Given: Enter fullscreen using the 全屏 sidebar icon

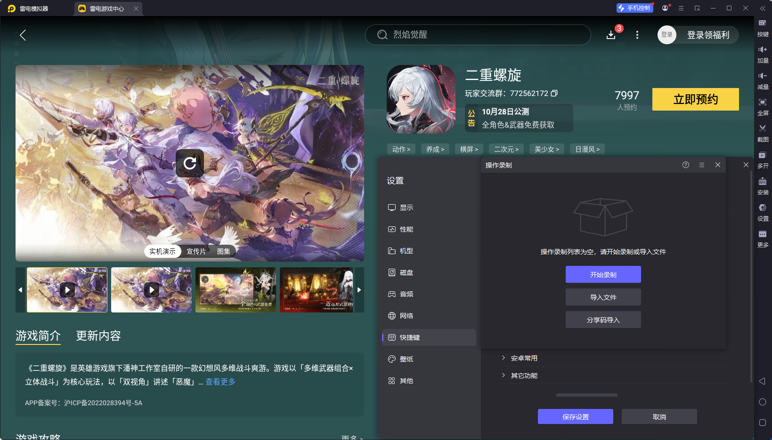Looking at the screenshot, I should point(763,107).
